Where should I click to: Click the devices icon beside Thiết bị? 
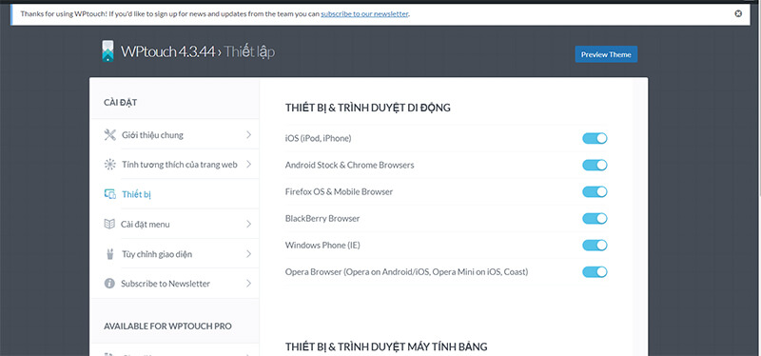(x=109, y=194)
